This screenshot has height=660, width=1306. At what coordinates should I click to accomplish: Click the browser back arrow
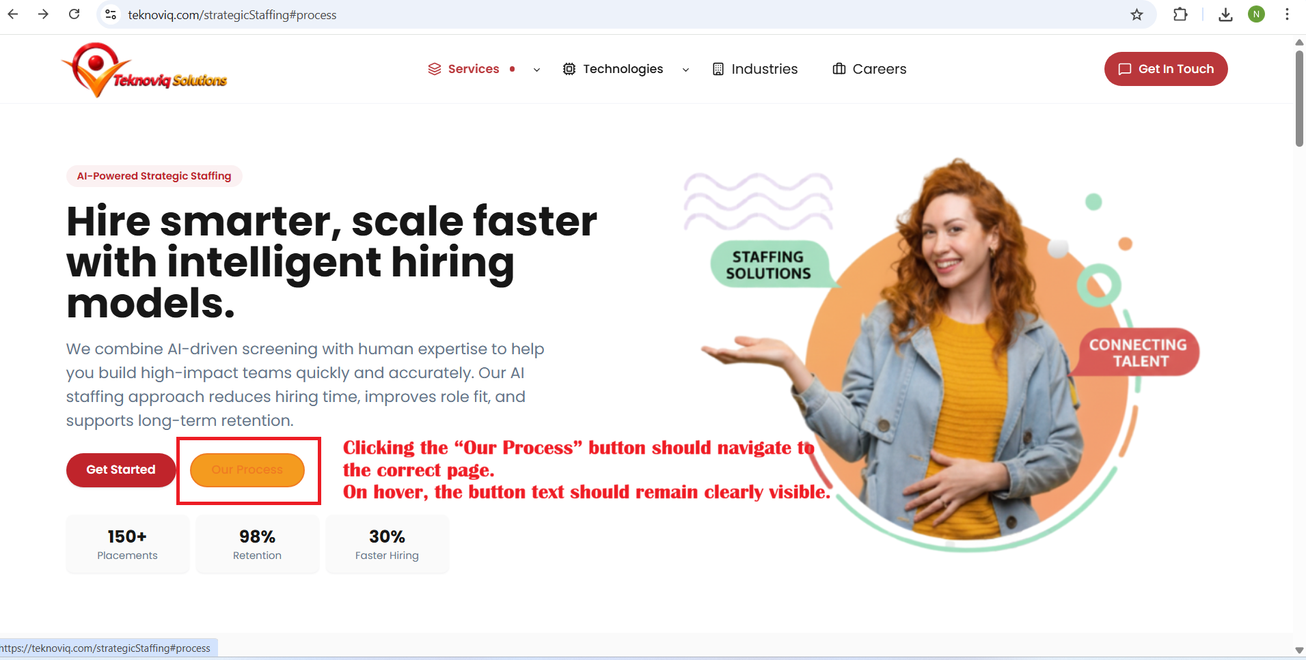click(x=13, y=14)
